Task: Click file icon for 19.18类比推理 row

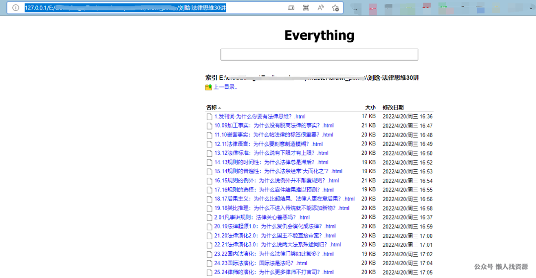Action: [209, 208]
